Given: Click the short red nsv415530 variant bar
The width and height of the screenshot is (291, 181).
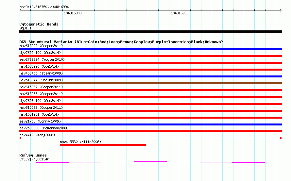Looking at the screenshot, I should pos(103,145).
